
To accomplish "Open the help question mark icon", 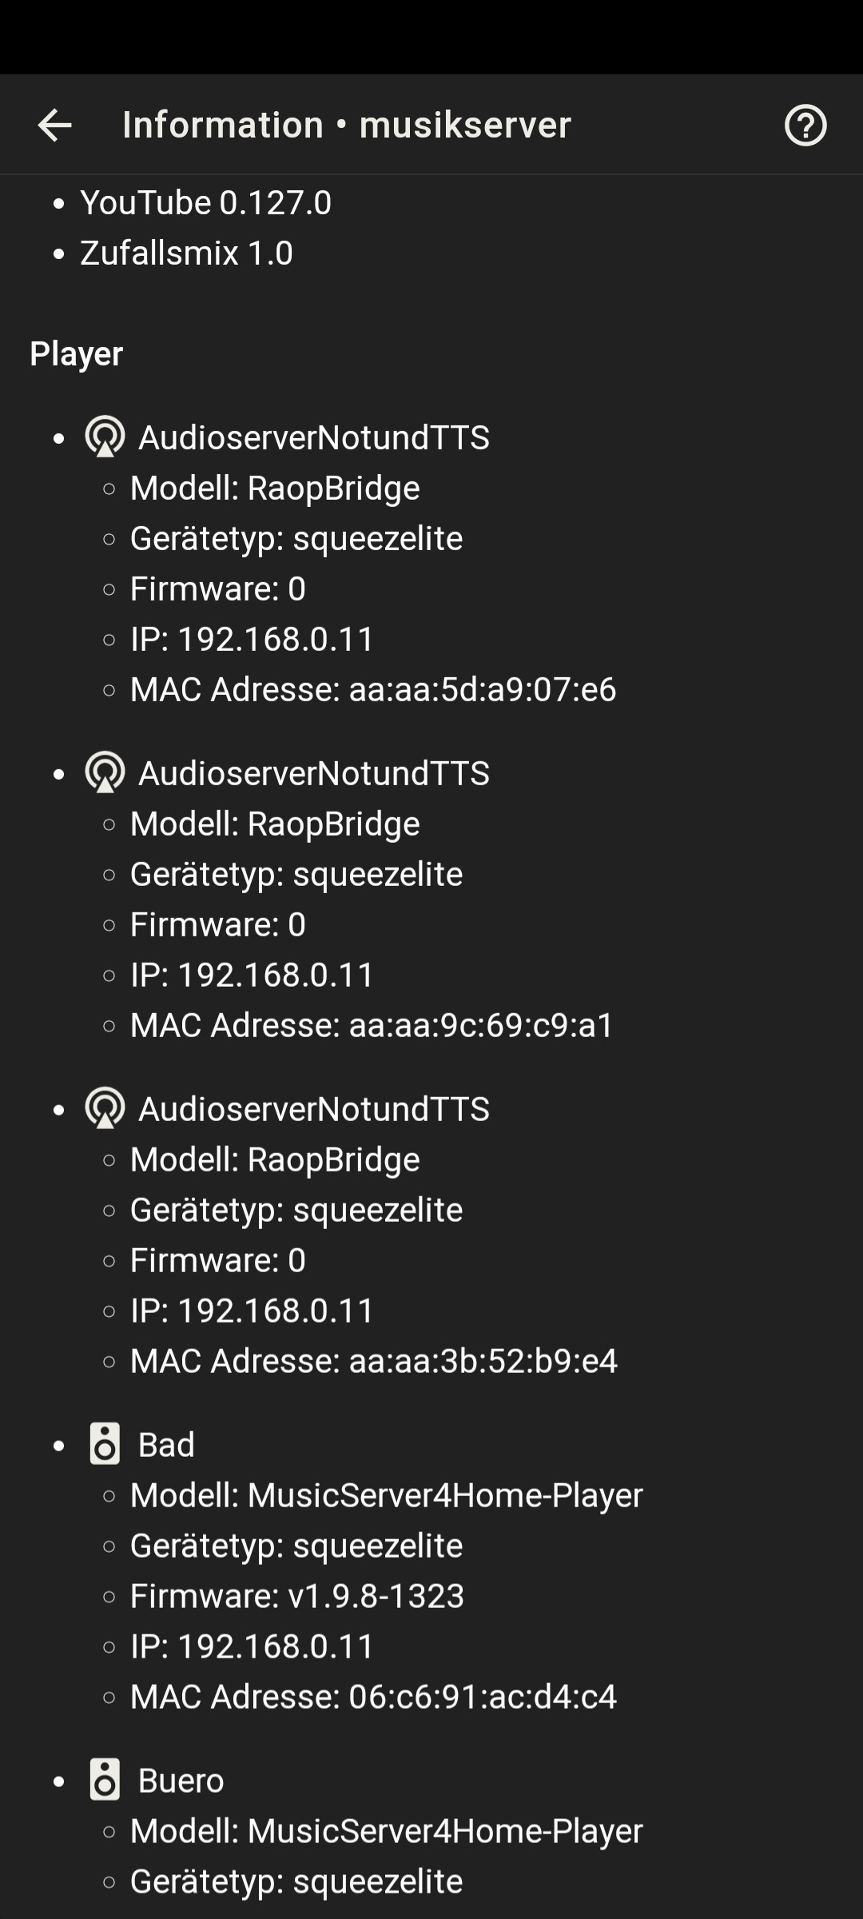I will click(x=805, y=126).
